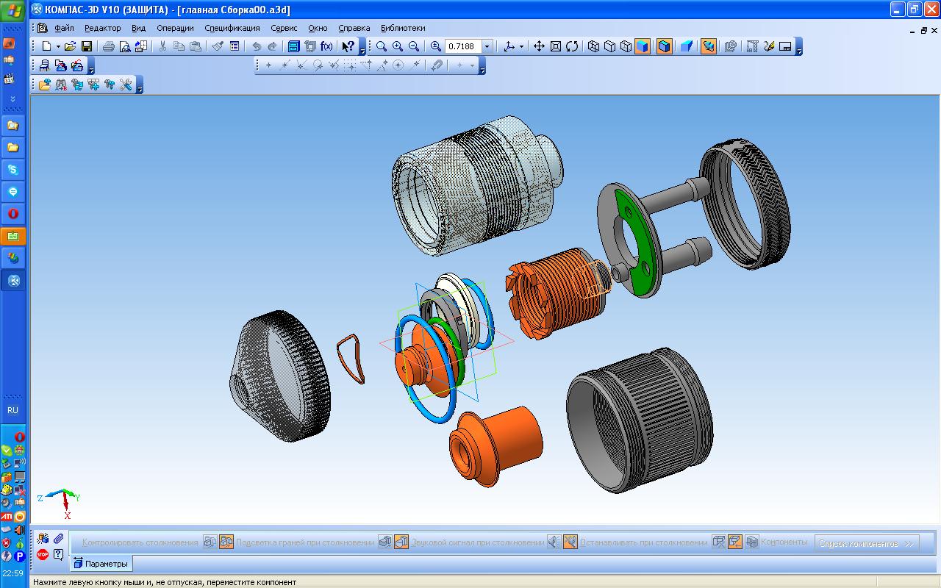Open the Файл menu
Screen dimensions: 941x588
[64, 28]
